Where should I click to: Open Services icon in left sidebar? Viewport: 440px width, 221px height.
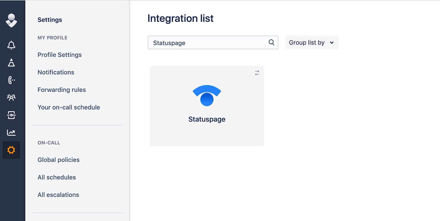[11, 115]
